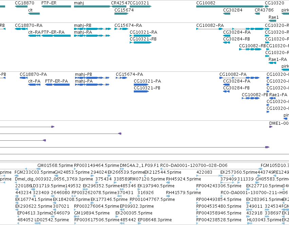Screen dimensions: 289x225
Task: Select the mahj-PB protein feature
Action: click(x=92, y=78)
